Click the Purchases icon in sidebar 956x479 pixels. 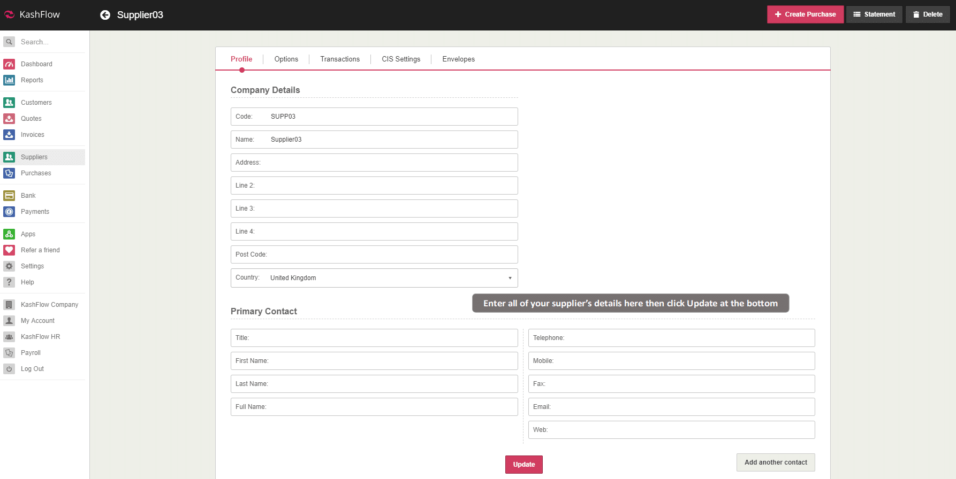9,173
